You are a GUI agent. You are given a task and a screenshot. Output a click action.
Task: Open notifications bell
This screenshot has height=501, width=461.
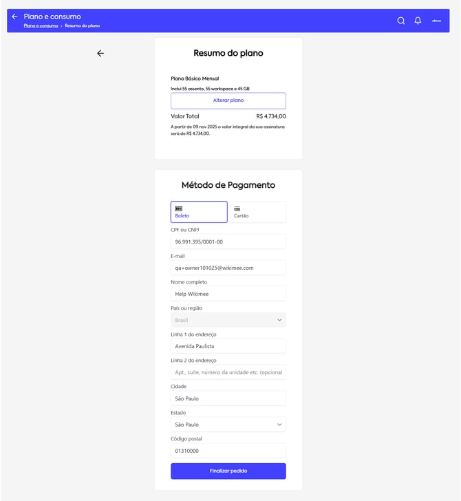pos(418,21)
